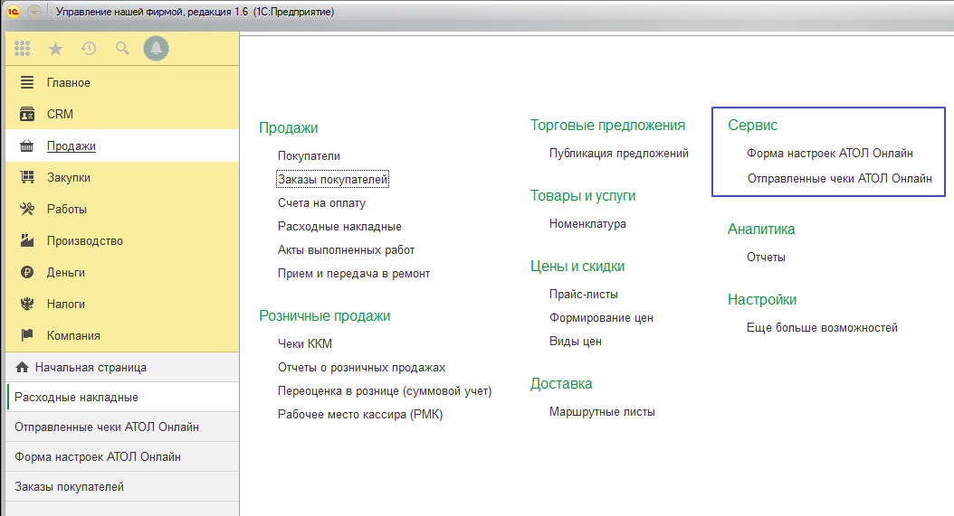Screen dimensions: 954x516
Task: Open the Налоги section
Action: coord(122,304)
